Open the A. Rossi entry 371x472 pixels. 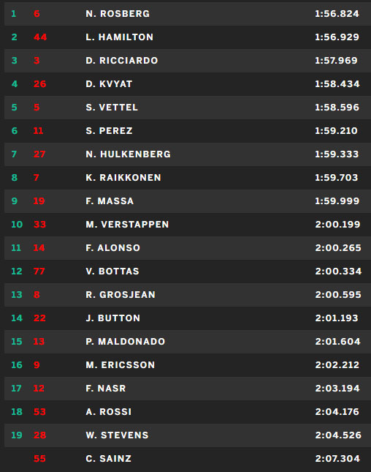coord(188,412)
